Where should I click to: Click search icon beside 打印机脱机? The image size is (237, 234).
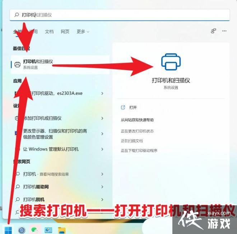click(18, 199)
